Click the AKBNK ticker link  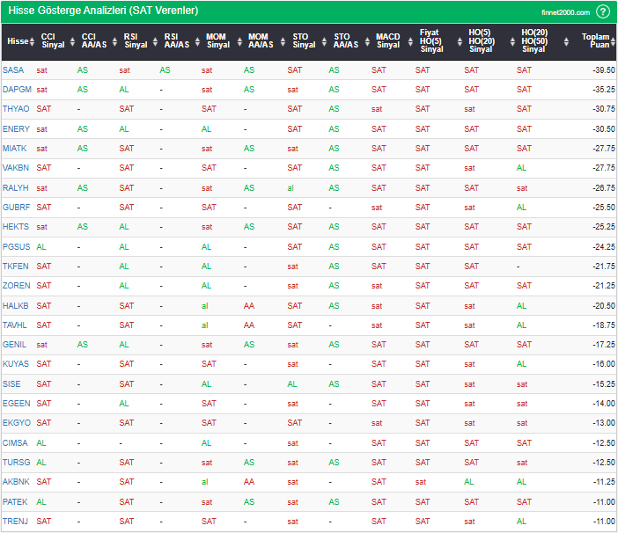tap(16, 482)
